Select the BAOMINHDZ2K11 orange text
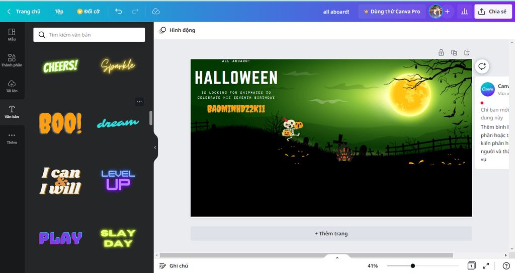Screen dimensions: 515x273 coord(236,109)
